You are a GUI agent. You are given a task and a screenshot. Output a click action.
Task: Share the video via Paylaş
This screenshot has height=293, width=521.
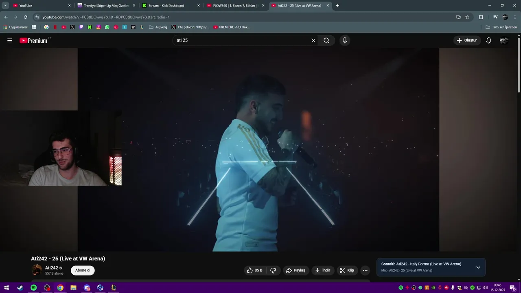[296, 270]
